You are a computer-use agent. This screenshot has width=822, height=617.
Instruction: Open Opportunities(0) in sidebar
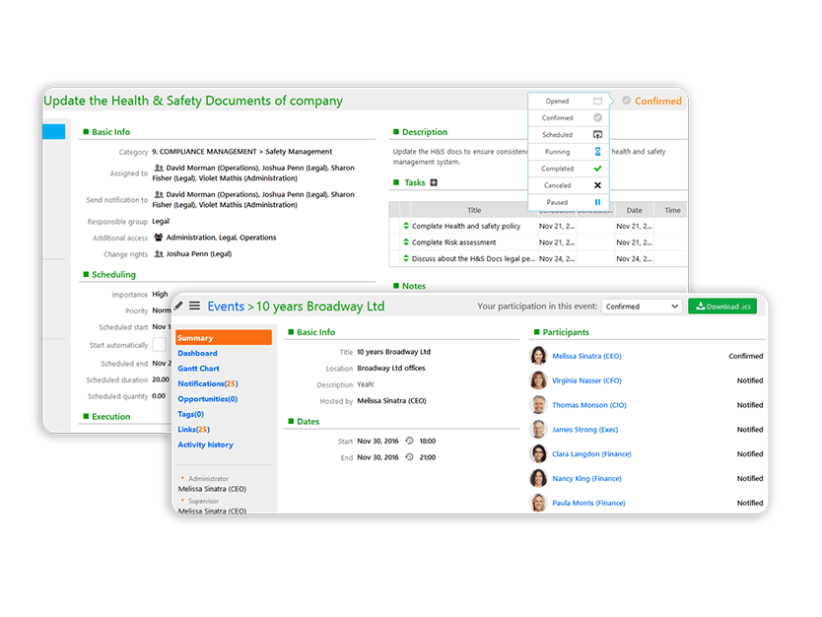coord(208,399)
